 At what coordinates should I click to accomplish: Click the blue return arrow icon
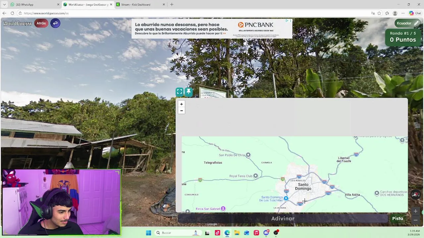pos(55,23)
